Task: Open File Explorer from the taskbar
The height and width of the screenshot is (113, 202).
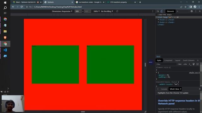Action: point(5,31)
